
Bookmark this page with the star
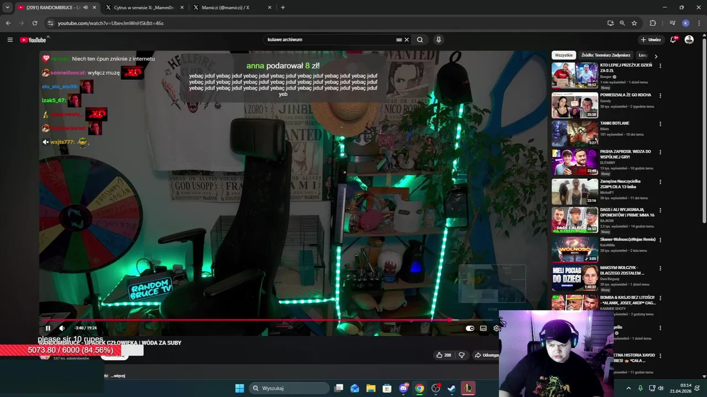coord(634,23)
